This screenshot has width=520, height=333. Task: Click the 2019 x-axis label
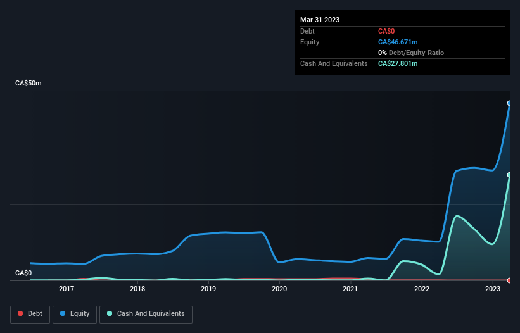[x=208, y=289]
